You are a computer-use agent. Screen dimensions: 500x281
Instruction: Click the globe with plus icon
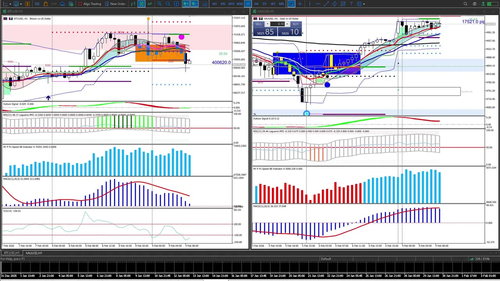pos(71,4)
